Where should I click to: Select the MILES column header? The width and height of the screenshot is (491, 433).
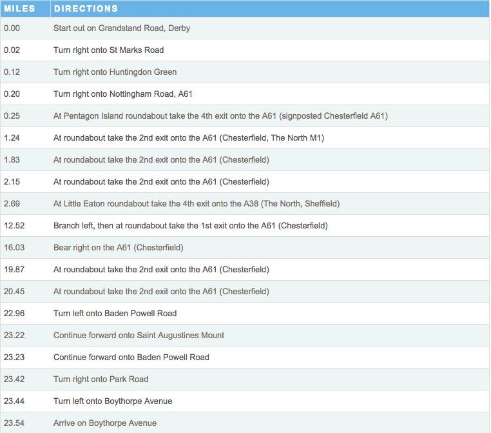(25, 8)
